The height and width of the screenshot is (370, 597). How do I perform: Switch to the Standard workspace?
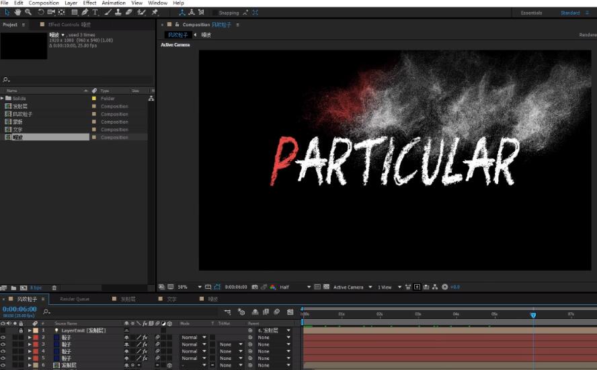coord(570,13)
